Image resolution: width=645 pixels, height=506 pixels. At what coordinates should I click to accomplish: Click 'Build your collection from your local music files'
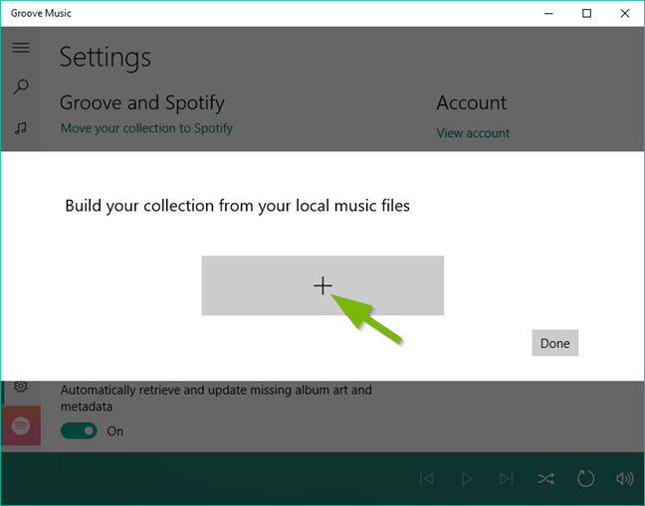pos(237,206)
